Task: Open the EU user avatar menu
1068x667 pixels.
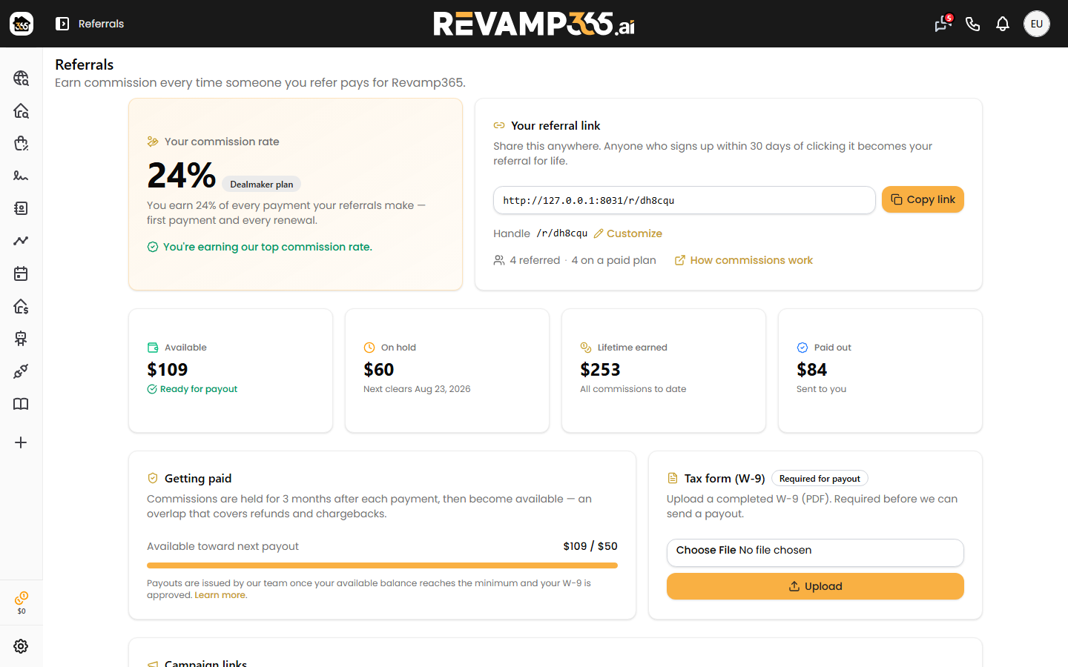Action: coord(1037,24)
